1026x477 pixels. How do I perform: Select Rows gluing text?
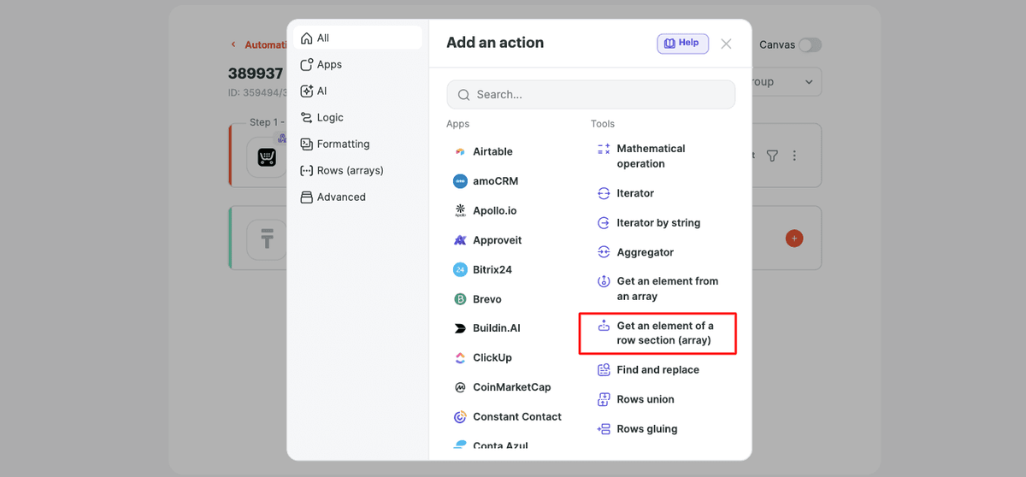(x=647, y=429)
